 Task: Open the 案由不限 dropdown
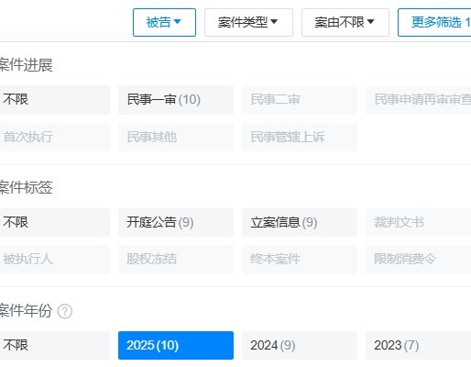(x=345, y=22)
